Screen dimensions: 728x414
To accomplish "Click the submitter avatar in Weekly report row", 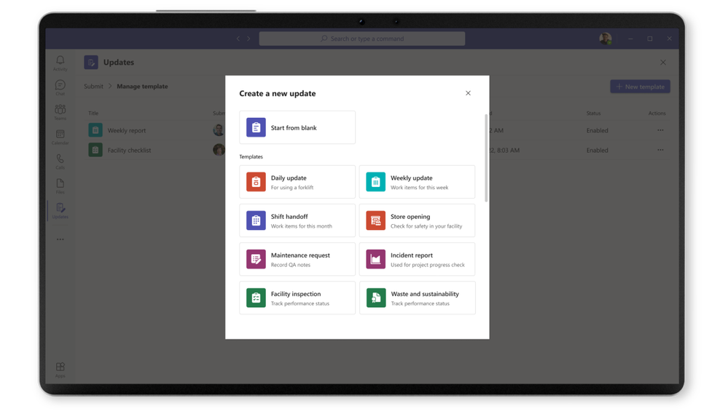I will click(219, 130).
